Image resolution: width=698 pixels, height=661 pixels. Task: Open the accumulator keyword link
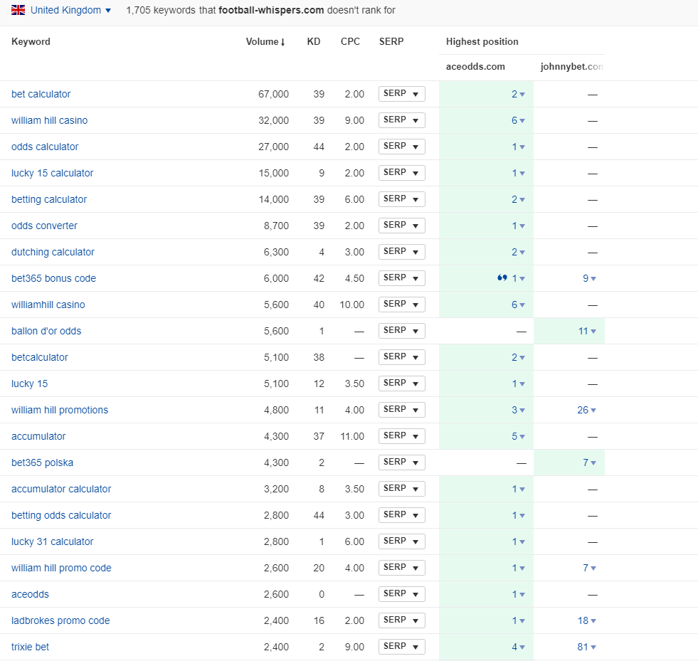pos(38,436)
